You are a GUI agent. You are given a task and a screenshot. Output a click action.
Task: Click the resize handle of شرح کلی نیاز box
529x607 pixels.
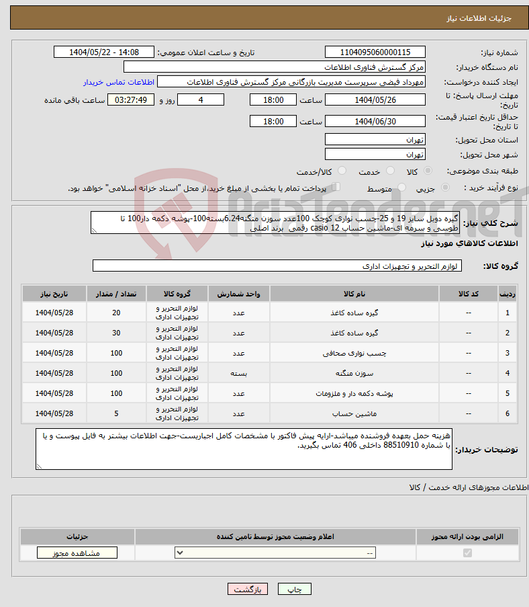pos(94,231)
